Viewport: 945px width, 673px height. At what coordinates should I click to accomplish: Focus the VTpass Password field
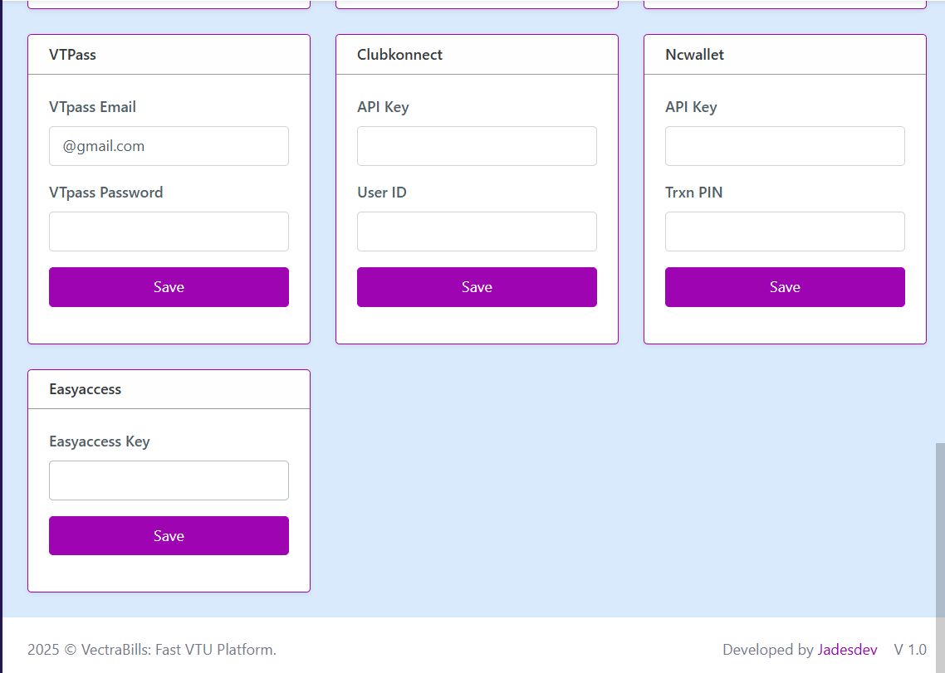169,232
